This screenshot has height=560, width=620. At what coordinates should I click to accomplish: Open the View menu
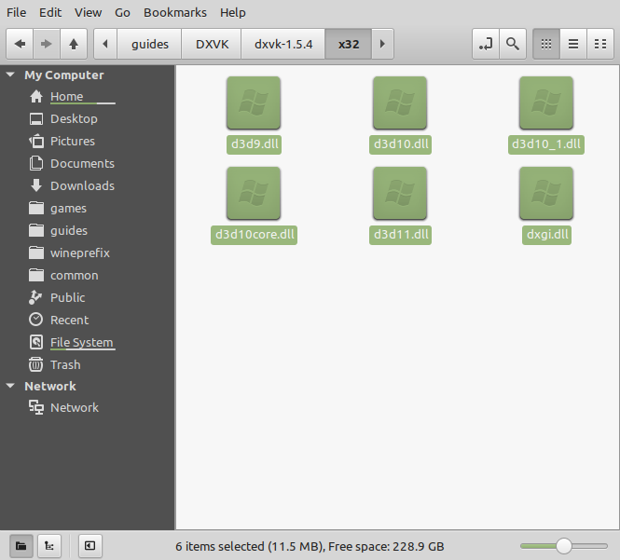tap(89, 13)
